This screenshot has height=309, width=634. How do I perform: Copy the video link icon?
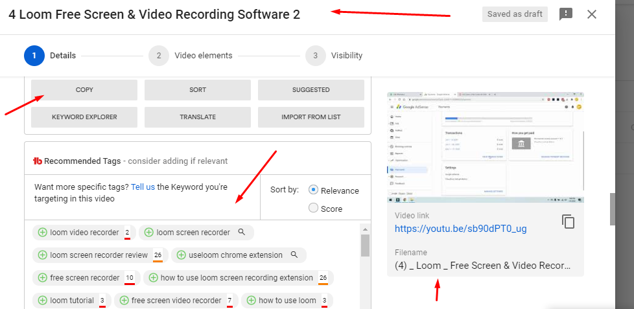tap(568, 222)
